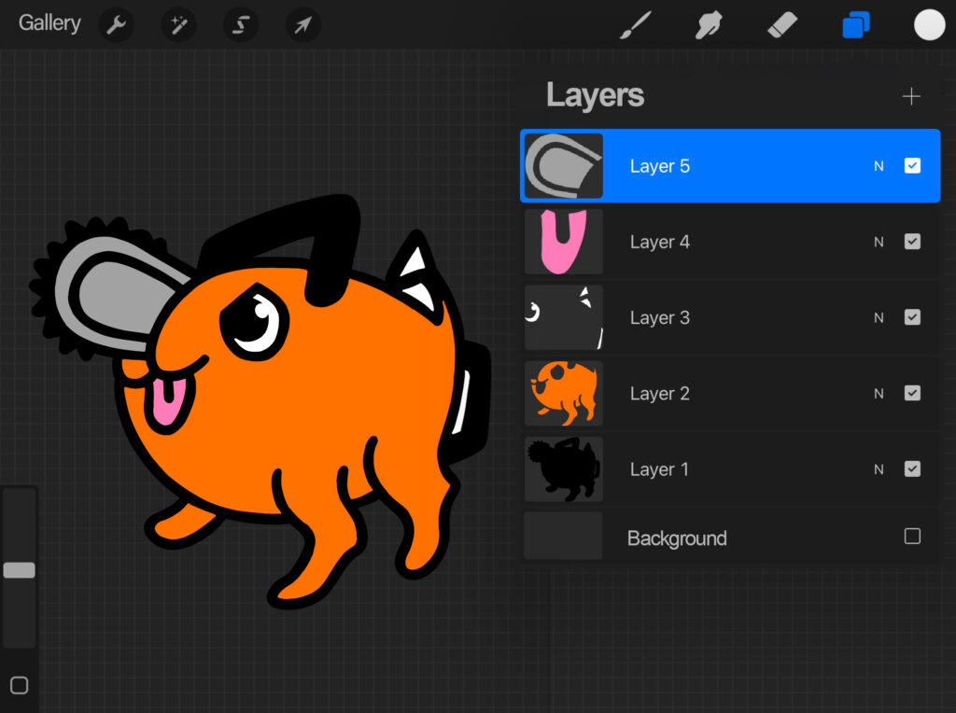
Task: Open blend mode options for Layer 5
Action: coord(878,165)
